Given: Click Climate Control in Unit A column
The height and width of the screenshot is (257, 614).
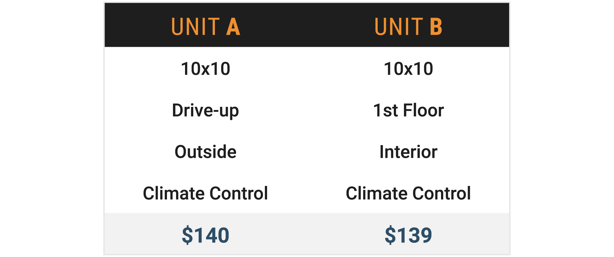Looking at the screenshot, I should 206,193.
